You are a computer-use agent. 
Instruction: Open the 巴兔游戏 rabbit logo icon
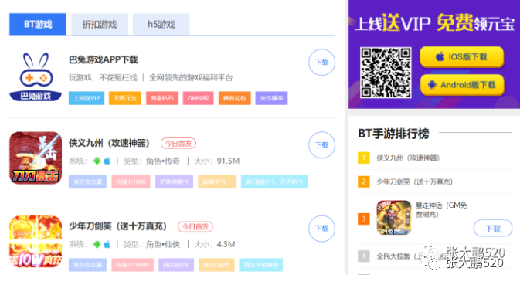(36, 76)
